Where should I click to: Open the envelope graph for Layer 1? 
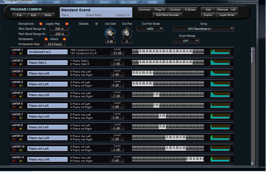tap(220, 52)
